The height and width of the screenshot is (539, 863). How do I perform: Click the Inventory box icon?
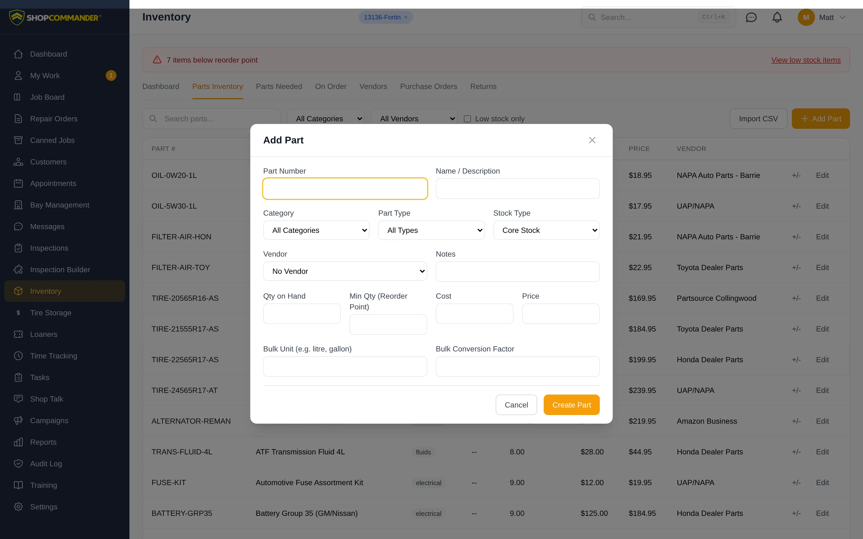pos(18,291)
